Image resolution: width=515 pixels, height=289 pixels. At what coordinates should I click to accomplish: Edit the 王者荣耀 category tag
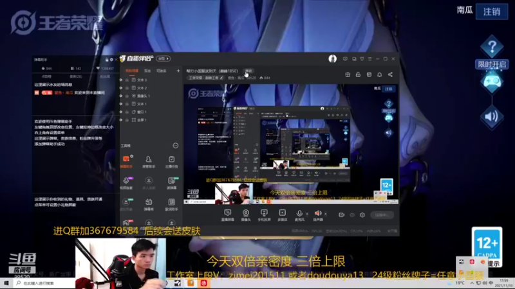pos(205,78)
